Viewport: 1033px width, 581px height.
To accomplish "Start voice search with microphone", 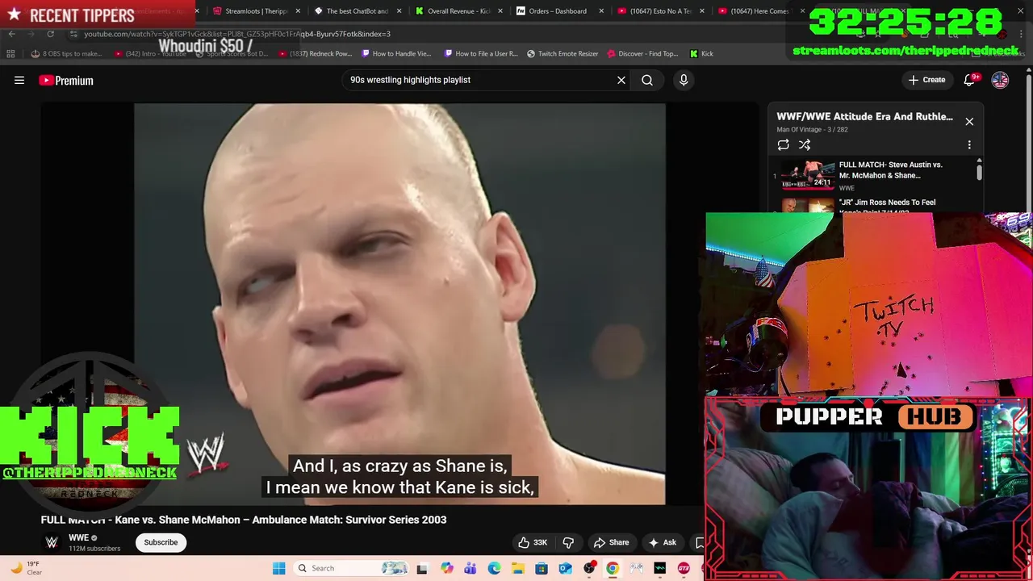I will coord(684,80).
